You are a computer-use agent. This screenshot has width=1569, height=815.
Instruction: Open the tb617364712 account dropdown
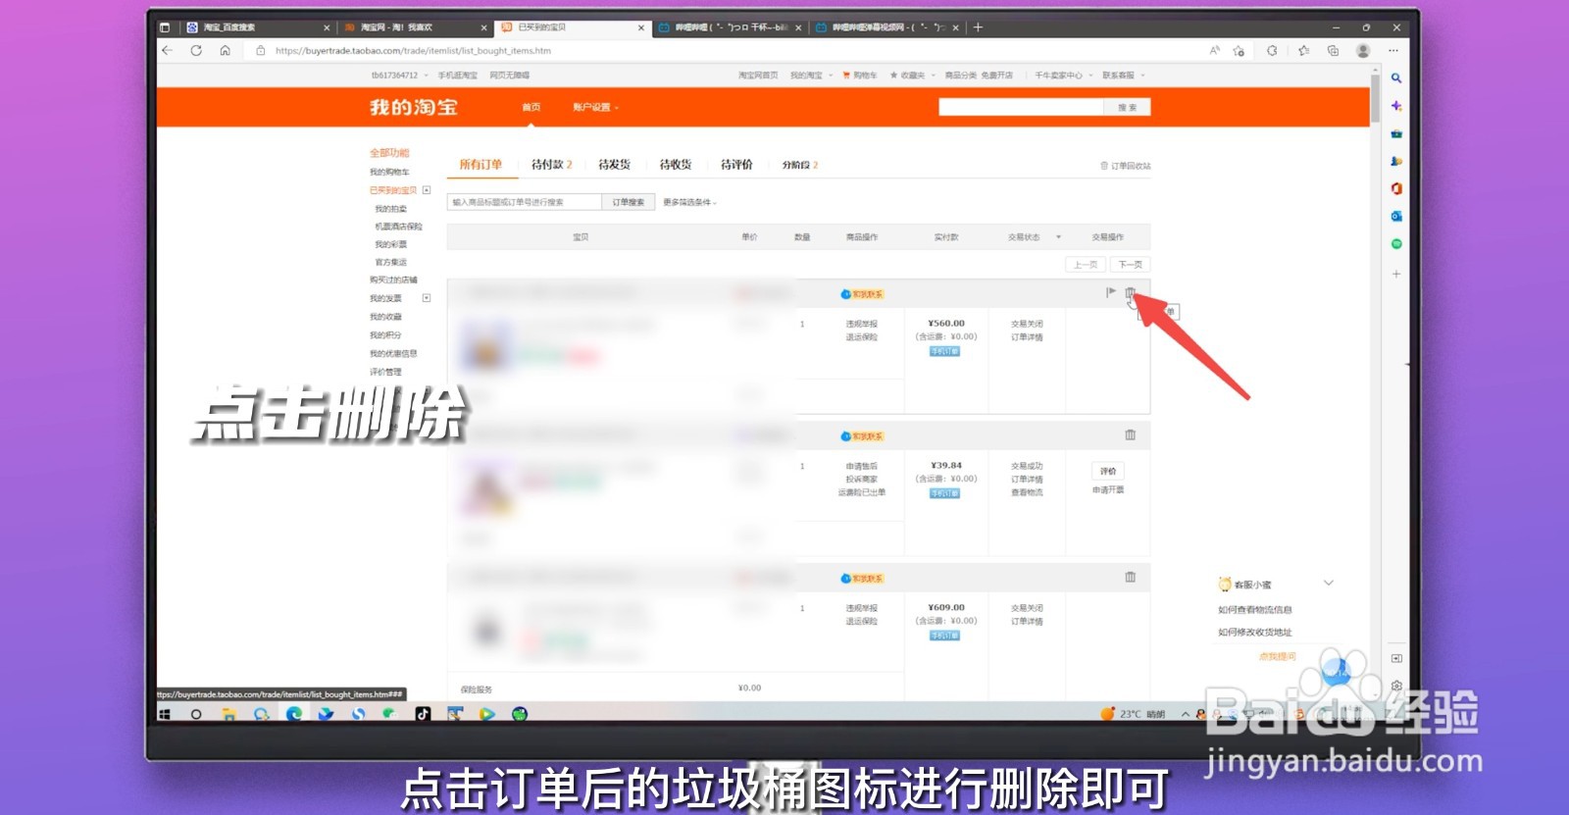click(x=399, y=76)
